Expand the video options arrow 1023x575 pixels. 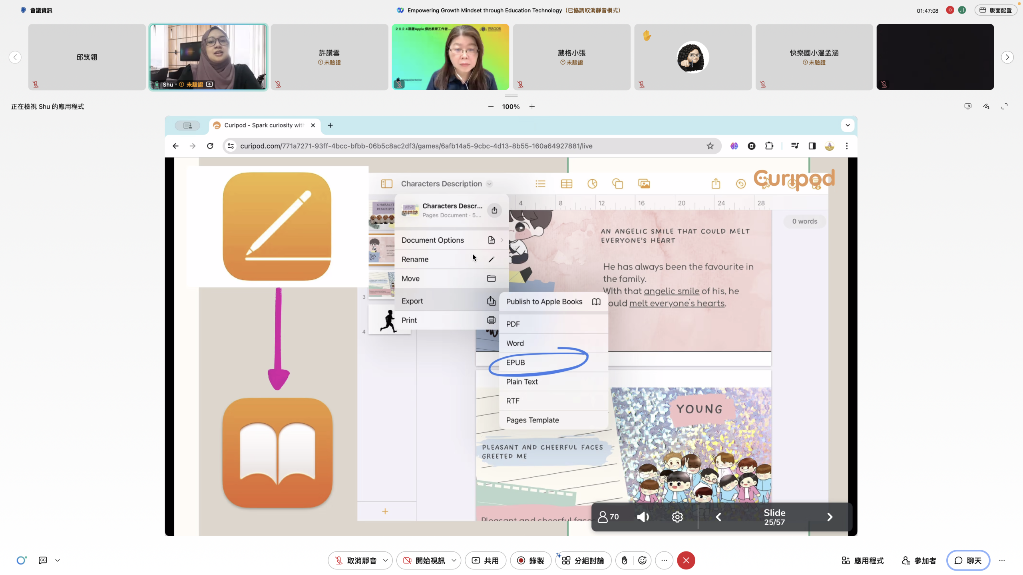point(454,560)
